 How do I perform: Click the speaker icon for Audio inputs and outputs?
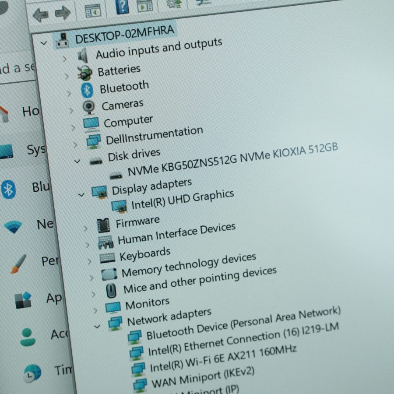click(83, 56)
